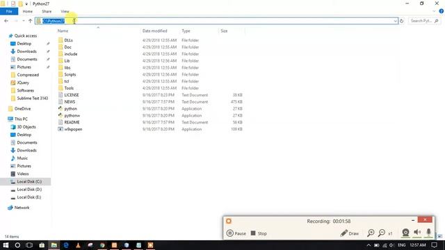Open Network in the navigation pane
This screenshot has width=445, height=250.
22,208
